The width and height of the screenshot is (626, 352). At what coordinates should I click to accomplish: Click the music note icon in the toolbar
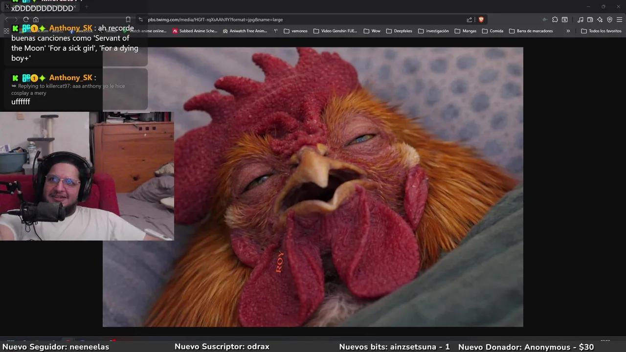click(x=581, y=20)
